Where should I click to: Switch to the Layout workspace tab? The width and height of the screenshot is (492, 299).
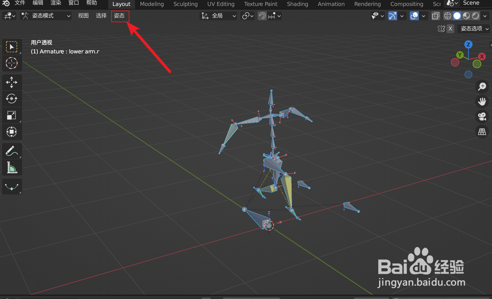121,4
